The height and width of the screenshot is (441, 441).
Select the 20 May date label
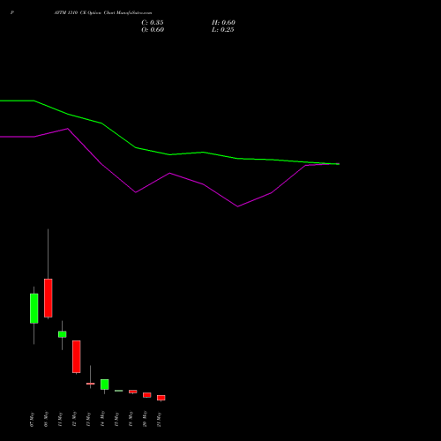click(145, 420)
